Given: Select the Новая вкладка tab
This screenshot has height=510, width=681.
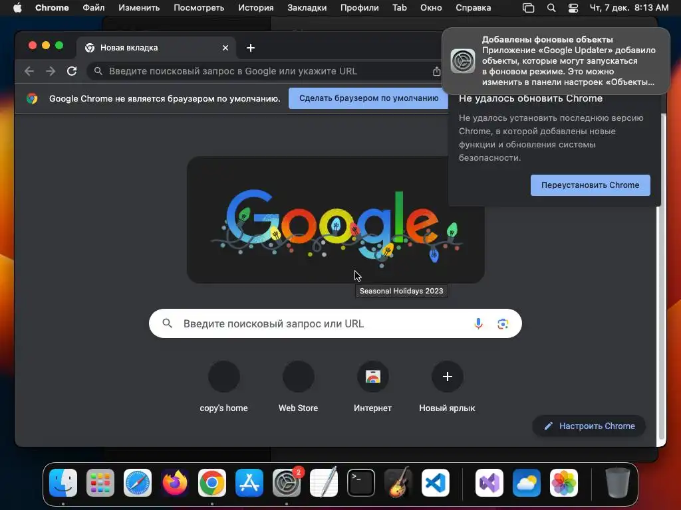Looking at the screenshot, I should pos(156,48).
